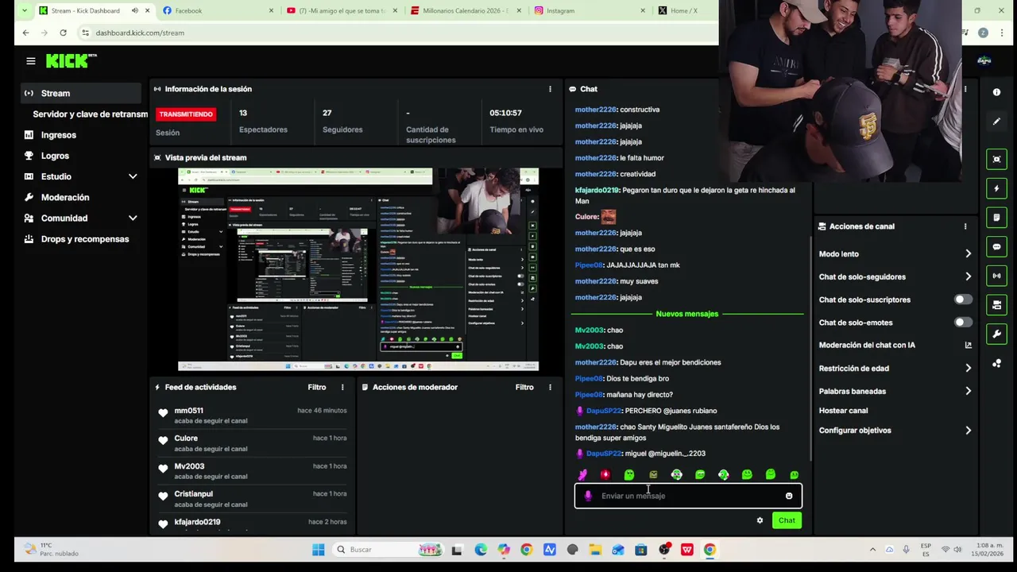Open Chat de solo-seguidores options arrow
The width and height of the screenshot is (1017, 572).
click(x=968, y=277)
